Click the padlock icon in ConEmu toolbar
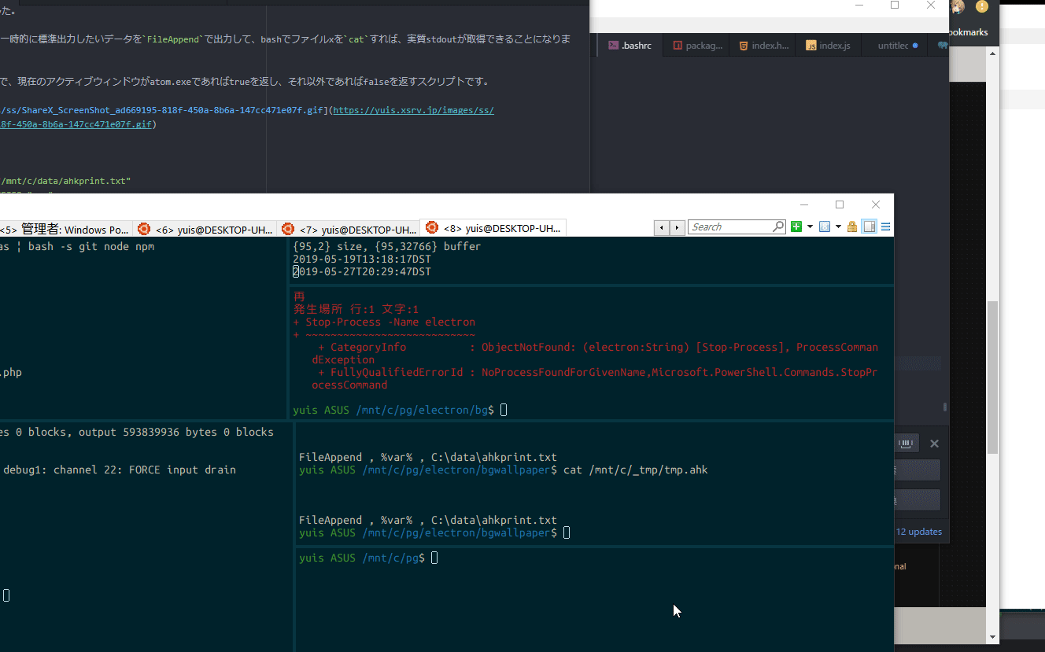This screenshot has width=1045, height=652. point(852,227)
